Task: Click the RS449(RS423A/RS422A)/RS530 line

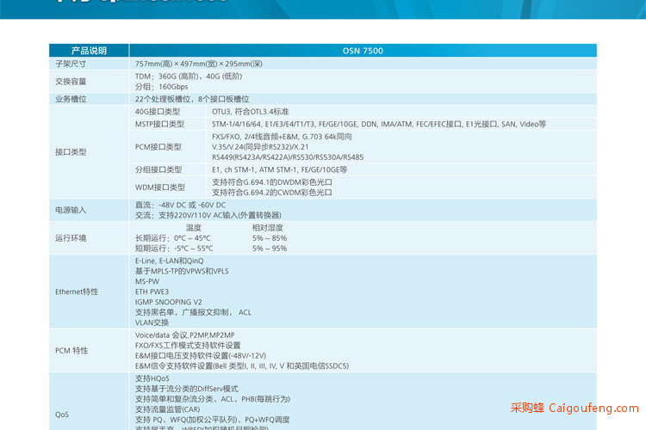Action: point(288,157)
